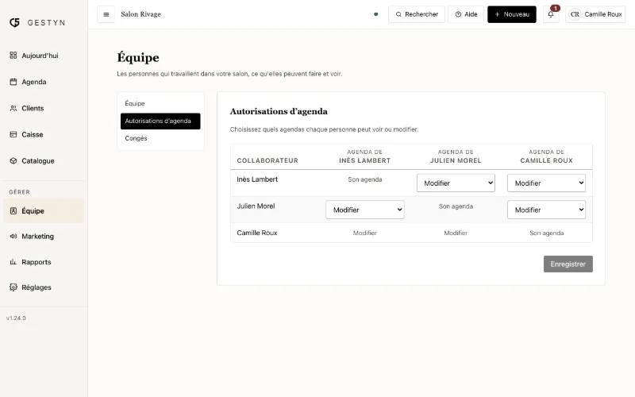
Task: Toggle the sidebar hamburger menu button
Action: (106, 14)
